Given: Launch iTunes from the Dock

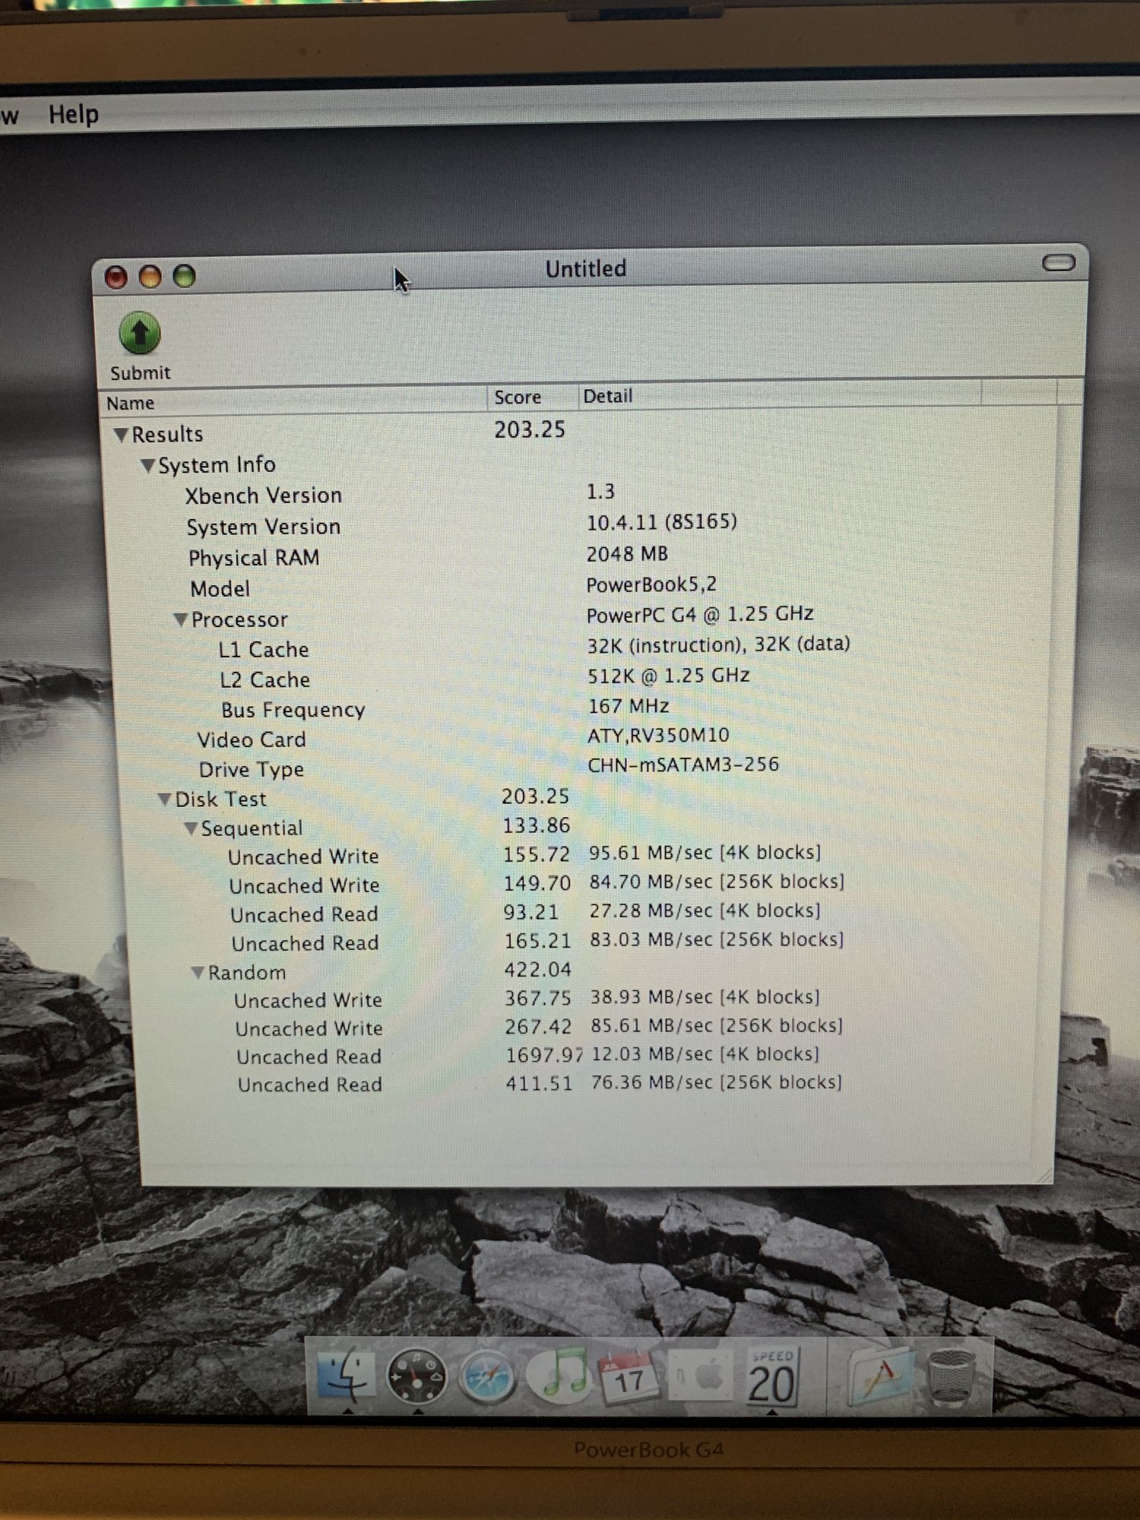Looking at the screenshot, I should tap(559, 1376).
